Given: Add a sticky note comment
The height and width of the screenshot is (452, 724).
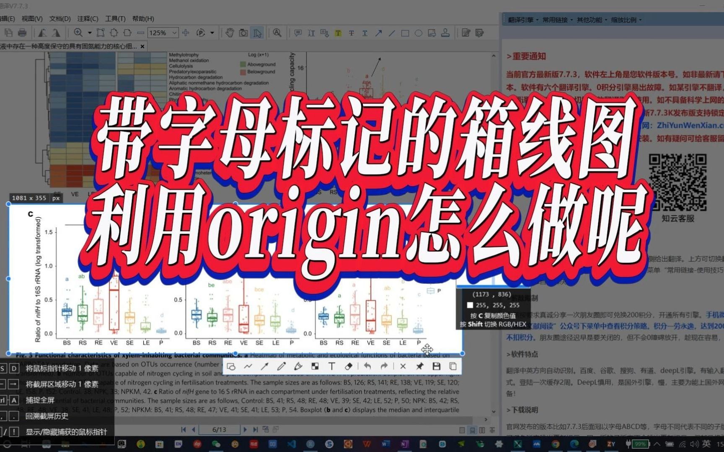Looking at the screenshot, I should pyautogui.click(x=298, y=33).
